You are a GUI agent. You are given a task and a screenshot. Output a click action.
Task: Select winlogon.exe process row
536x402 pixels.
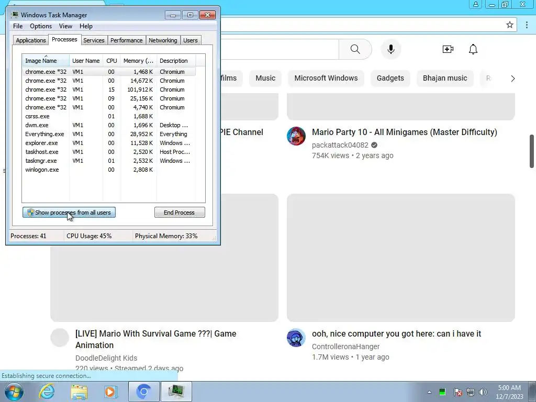pos(109,170)
